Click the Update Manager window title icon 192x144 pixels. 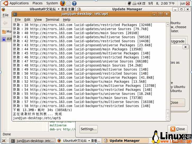79,10
